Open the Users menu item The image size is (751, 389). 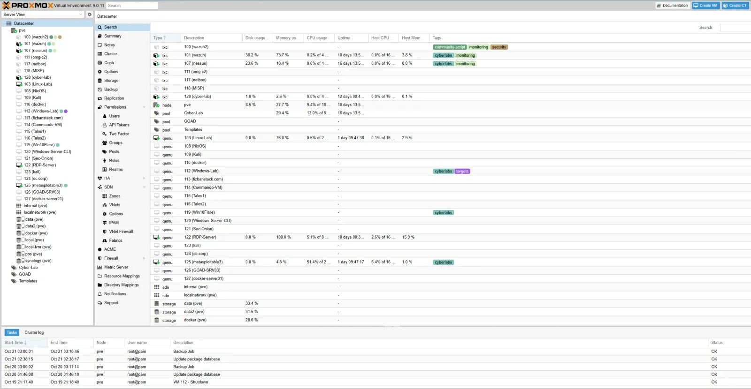pyautogui.click(x=122, y=116)
